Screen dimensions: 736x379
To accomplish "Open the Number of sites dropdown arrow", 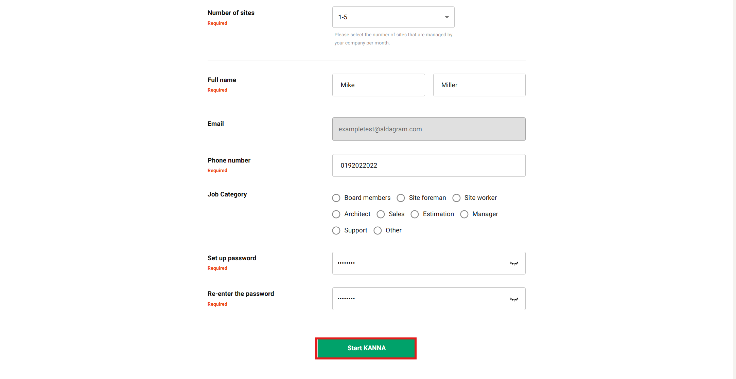I will (x=447, y=17).
